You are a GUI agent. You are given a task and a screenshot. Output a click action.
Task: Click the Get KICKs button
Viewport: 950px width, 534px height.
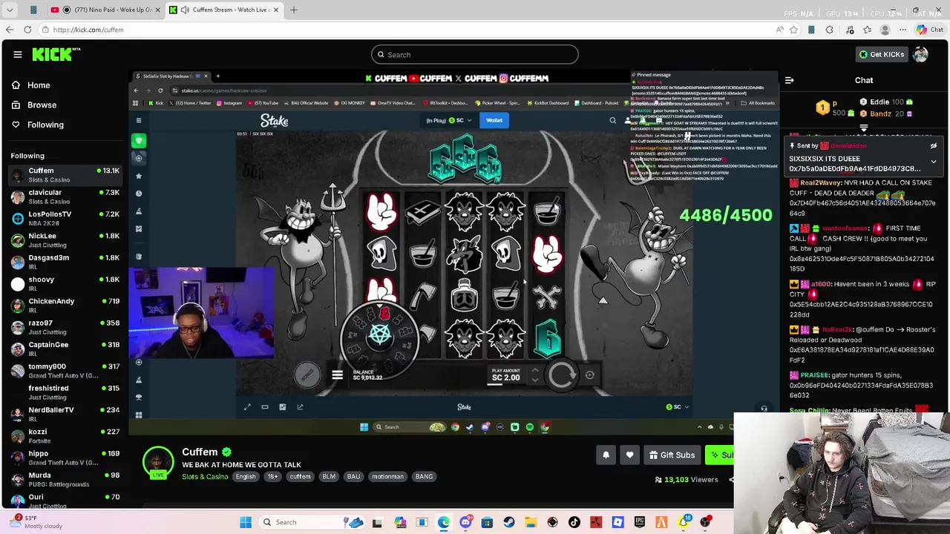pyautogui.click(x=881, y=54)
